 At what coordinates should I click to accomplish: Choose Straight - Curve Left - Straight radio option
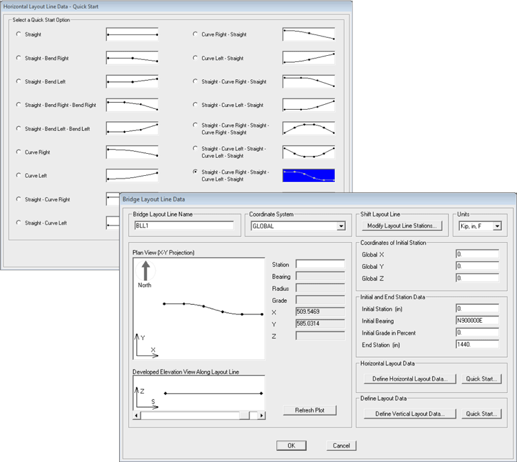click(196, 106)
